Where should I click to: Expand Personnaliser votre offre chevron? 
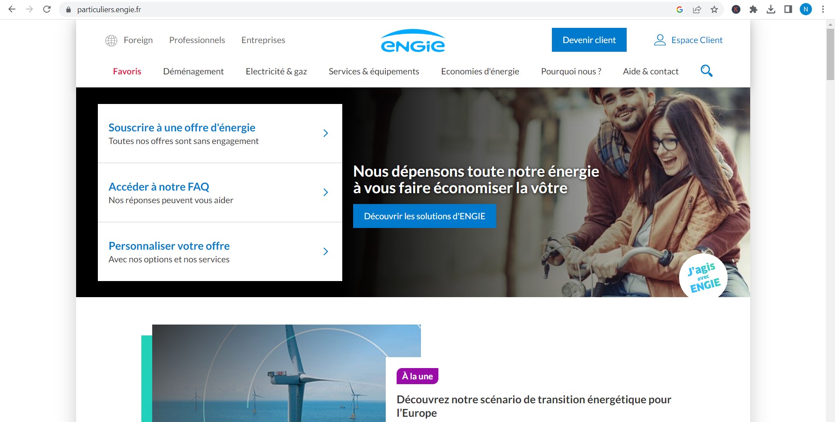[x=325, y=251]
